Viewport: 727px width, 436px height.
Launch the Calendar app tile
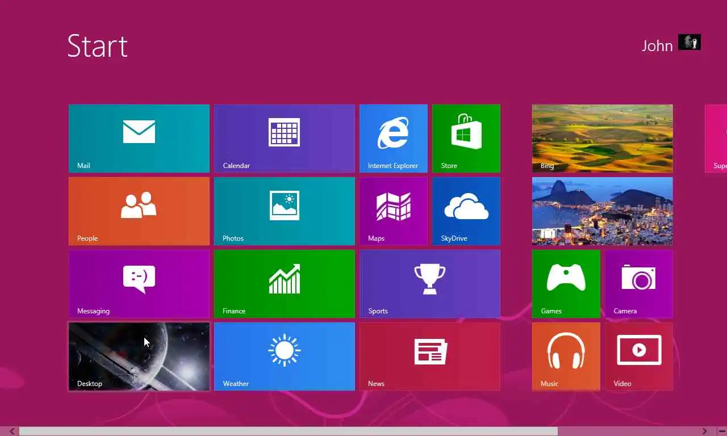click(285, 139)
